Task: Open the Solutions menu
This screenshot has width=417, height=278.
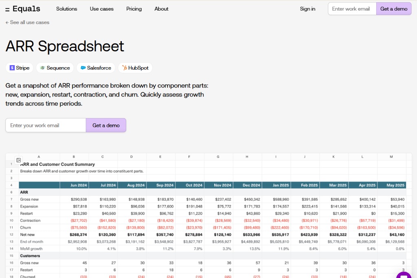Action: coord(66,9)
